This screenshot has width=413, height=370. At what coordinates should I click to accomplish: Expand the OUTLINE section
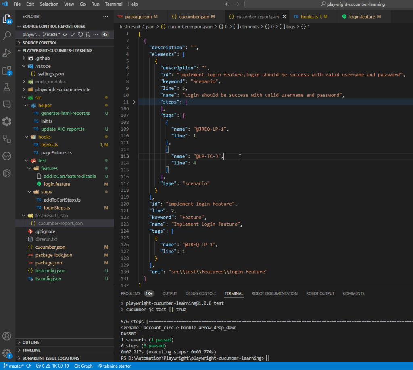(x=31, y=342)
